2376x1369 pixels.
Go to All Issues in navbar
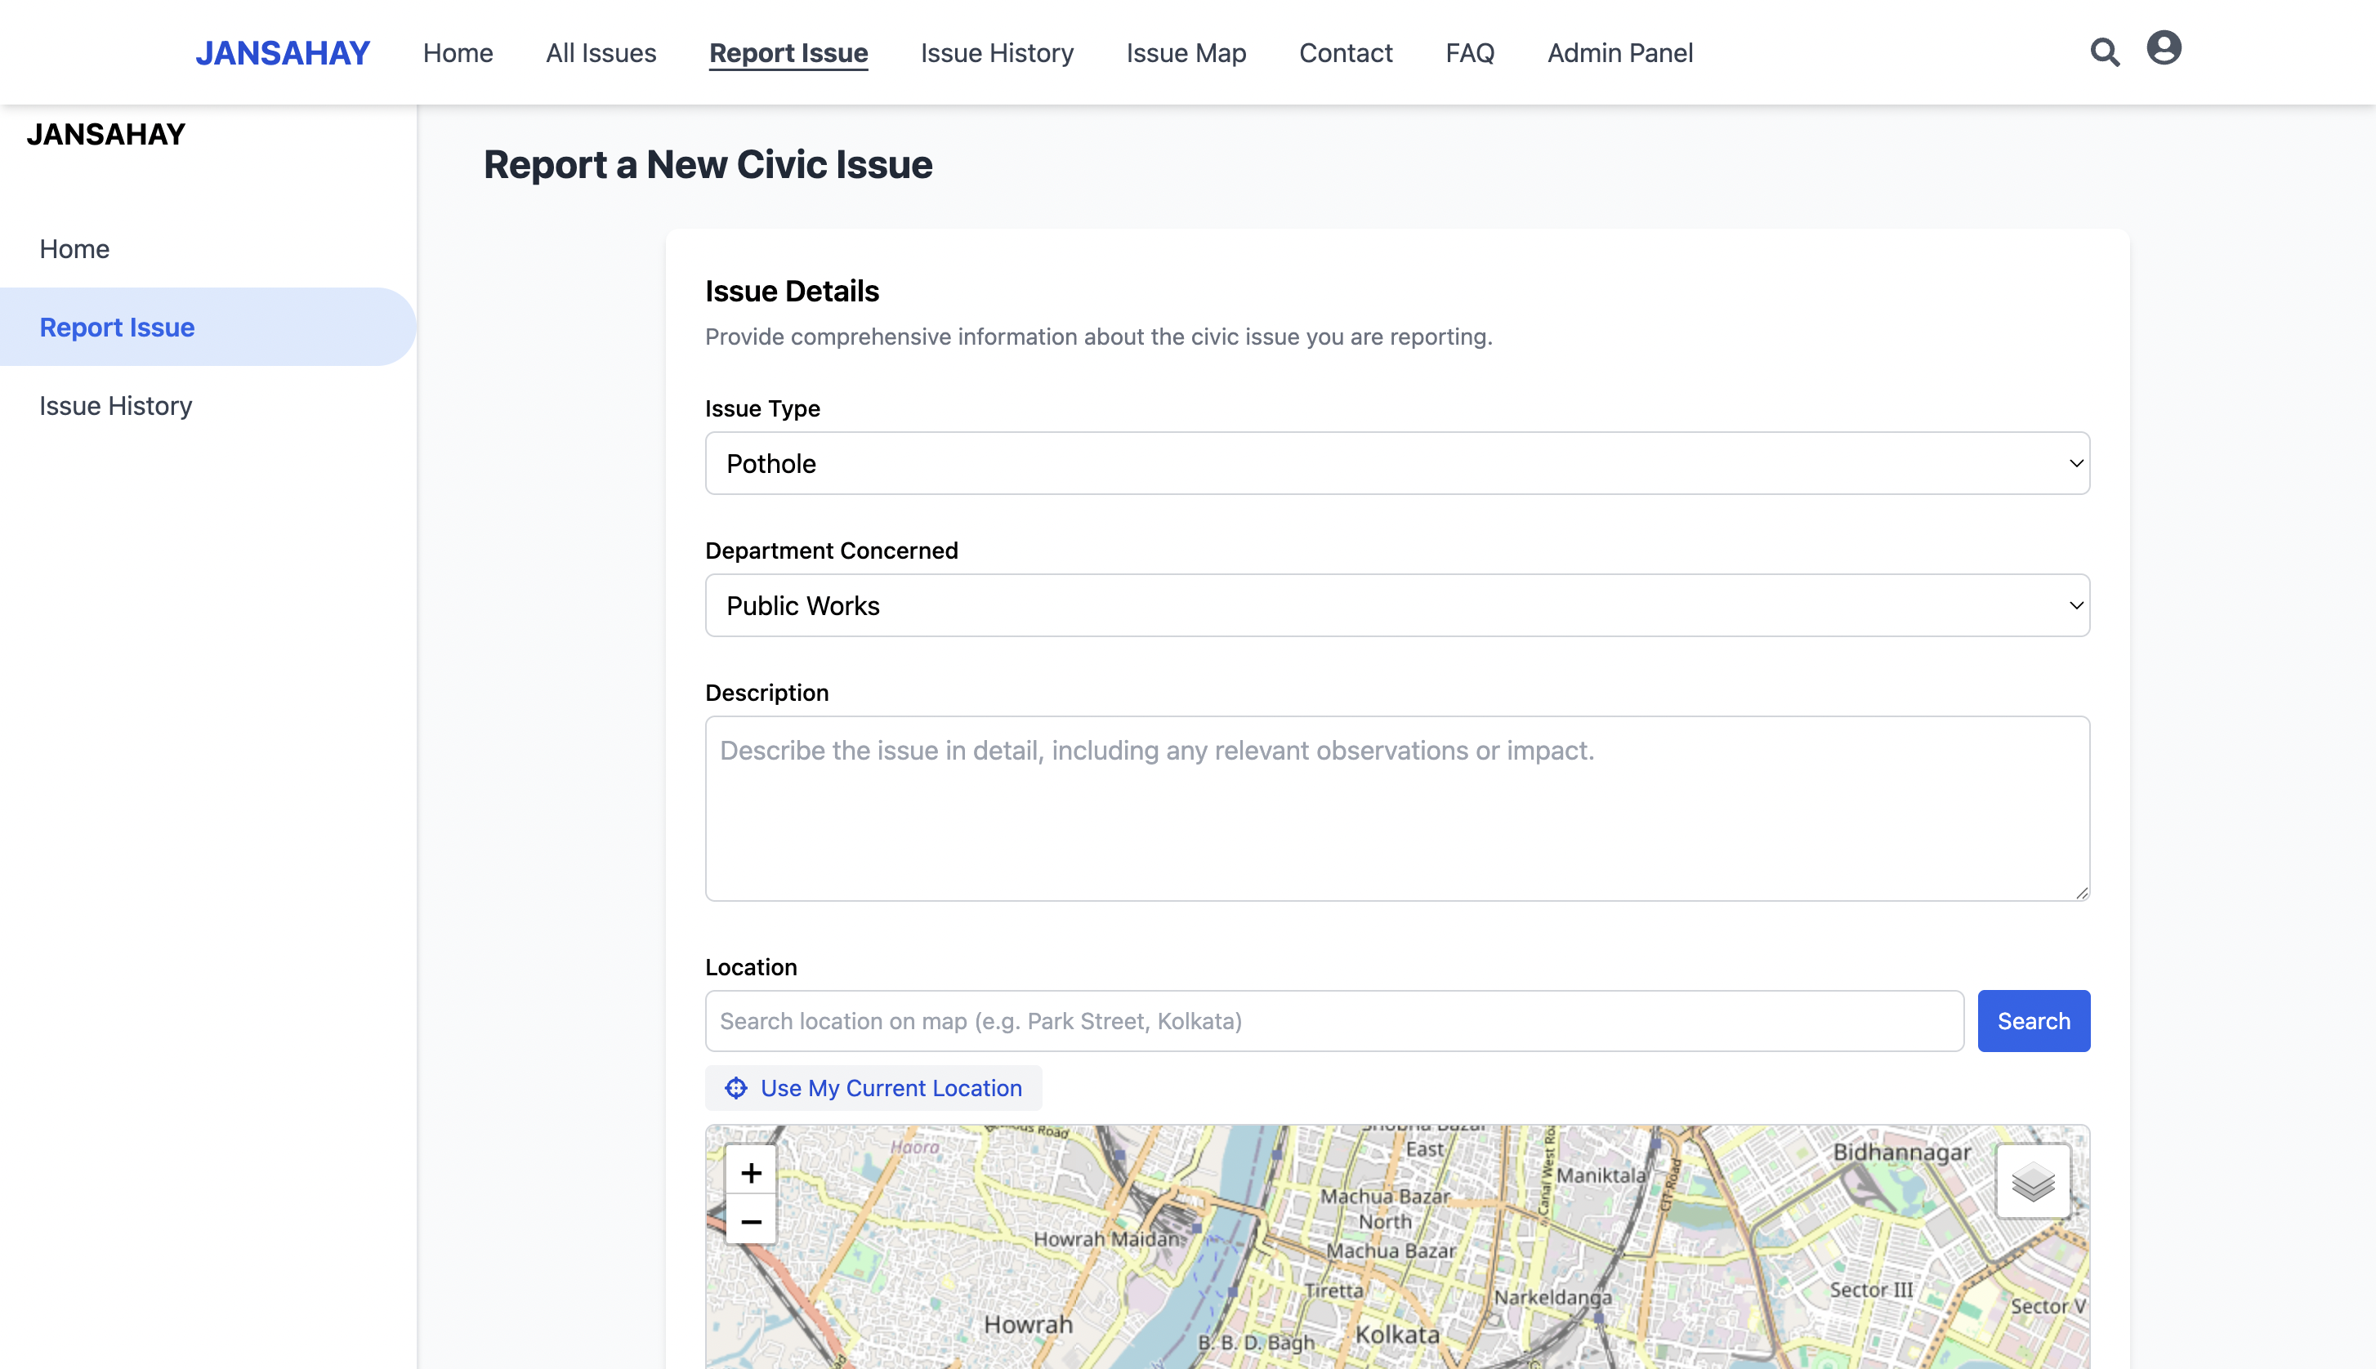[601, 52]
